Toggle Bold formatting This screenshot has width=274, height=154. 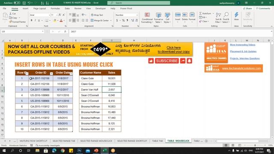pos(31,21)
